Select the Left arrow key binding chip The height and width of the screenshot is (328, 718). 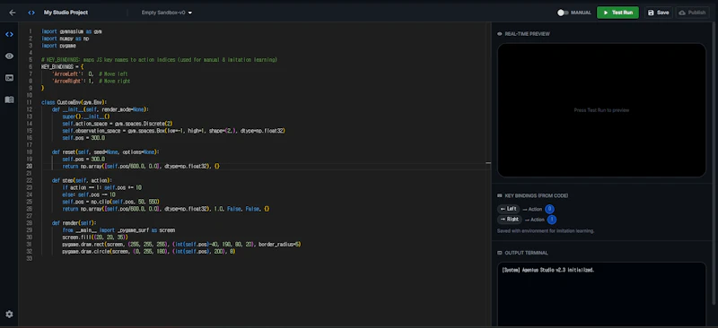pyautogui.click(x=509, y=209)
